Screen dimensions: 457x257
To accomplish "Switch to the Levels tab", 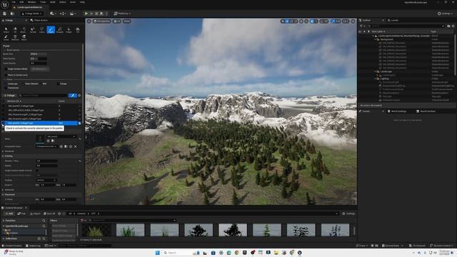I will pyautogui.click(x=393, y=21).
